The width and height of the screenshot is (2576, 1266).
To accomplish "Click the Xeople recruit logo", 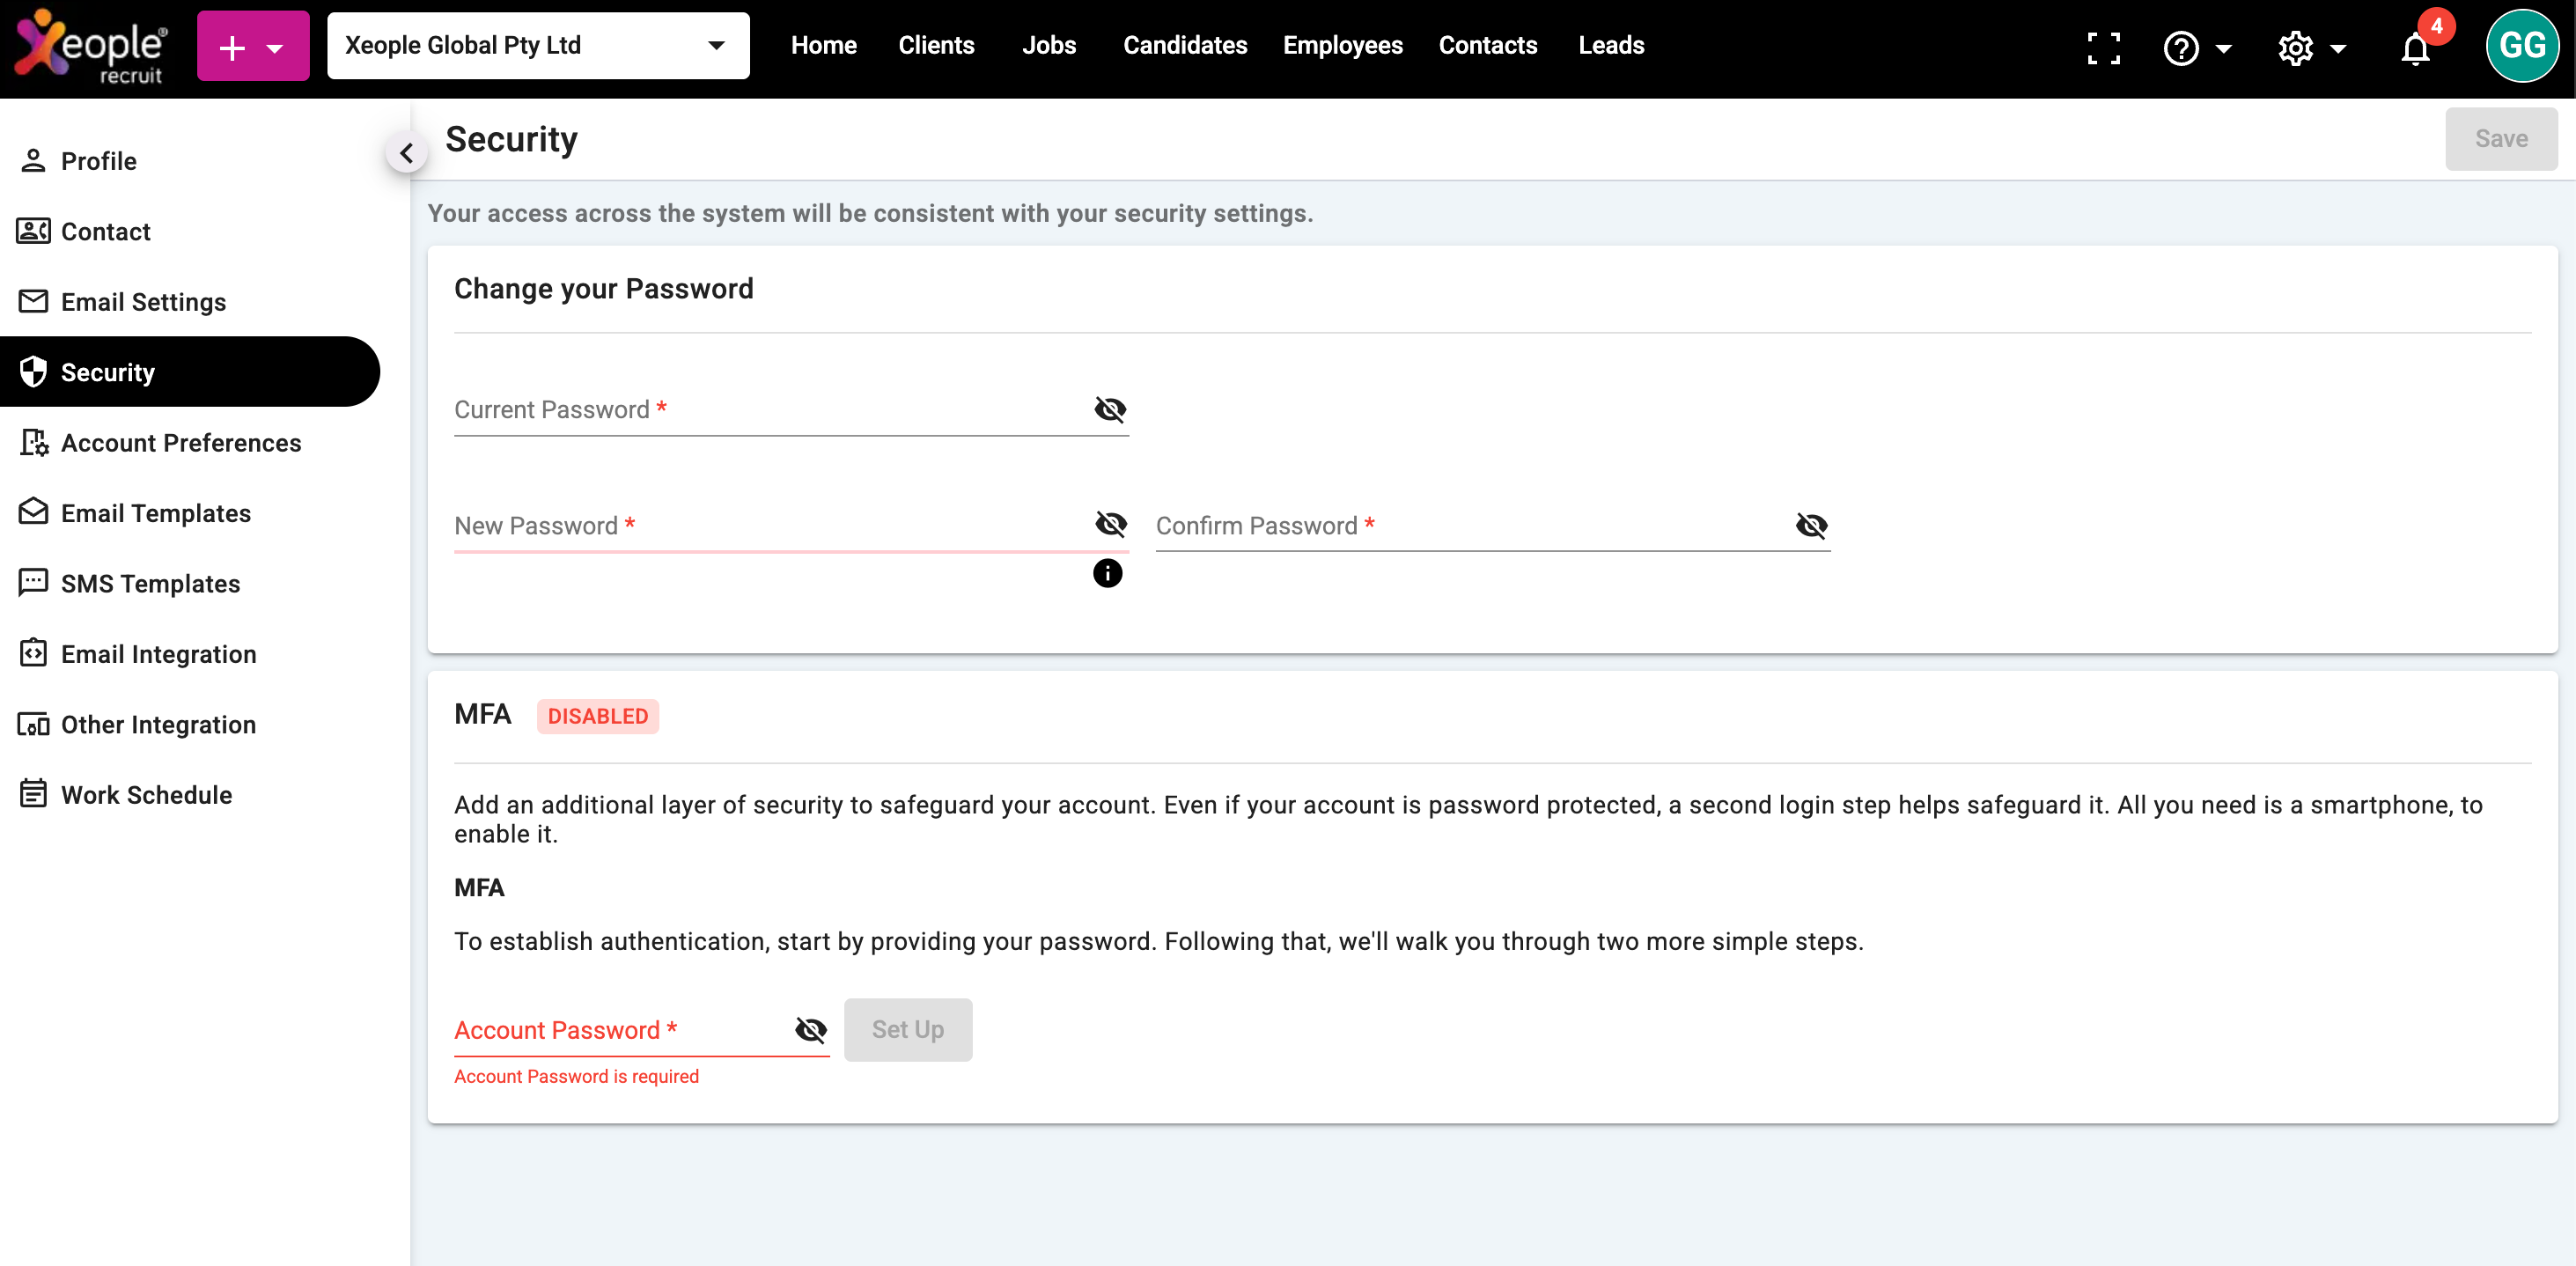I will (90, 46).
